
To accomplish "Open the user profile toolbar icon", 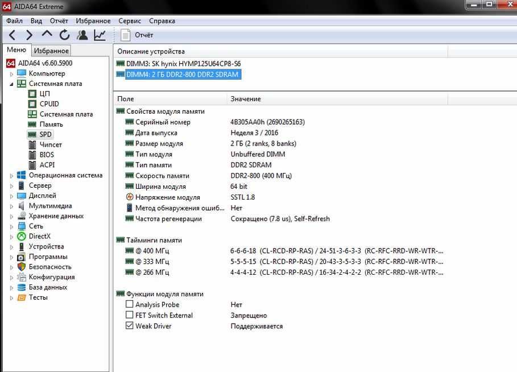I will click(x=82, y=35).
